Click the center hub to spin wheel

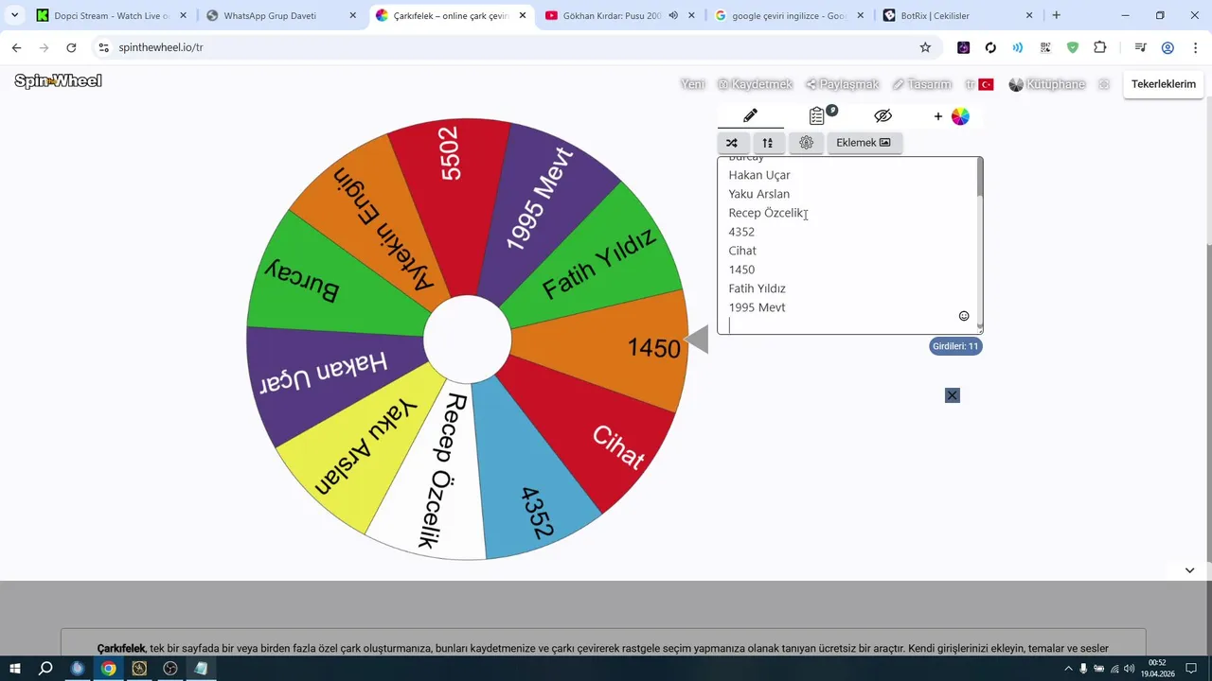(467, 339)
